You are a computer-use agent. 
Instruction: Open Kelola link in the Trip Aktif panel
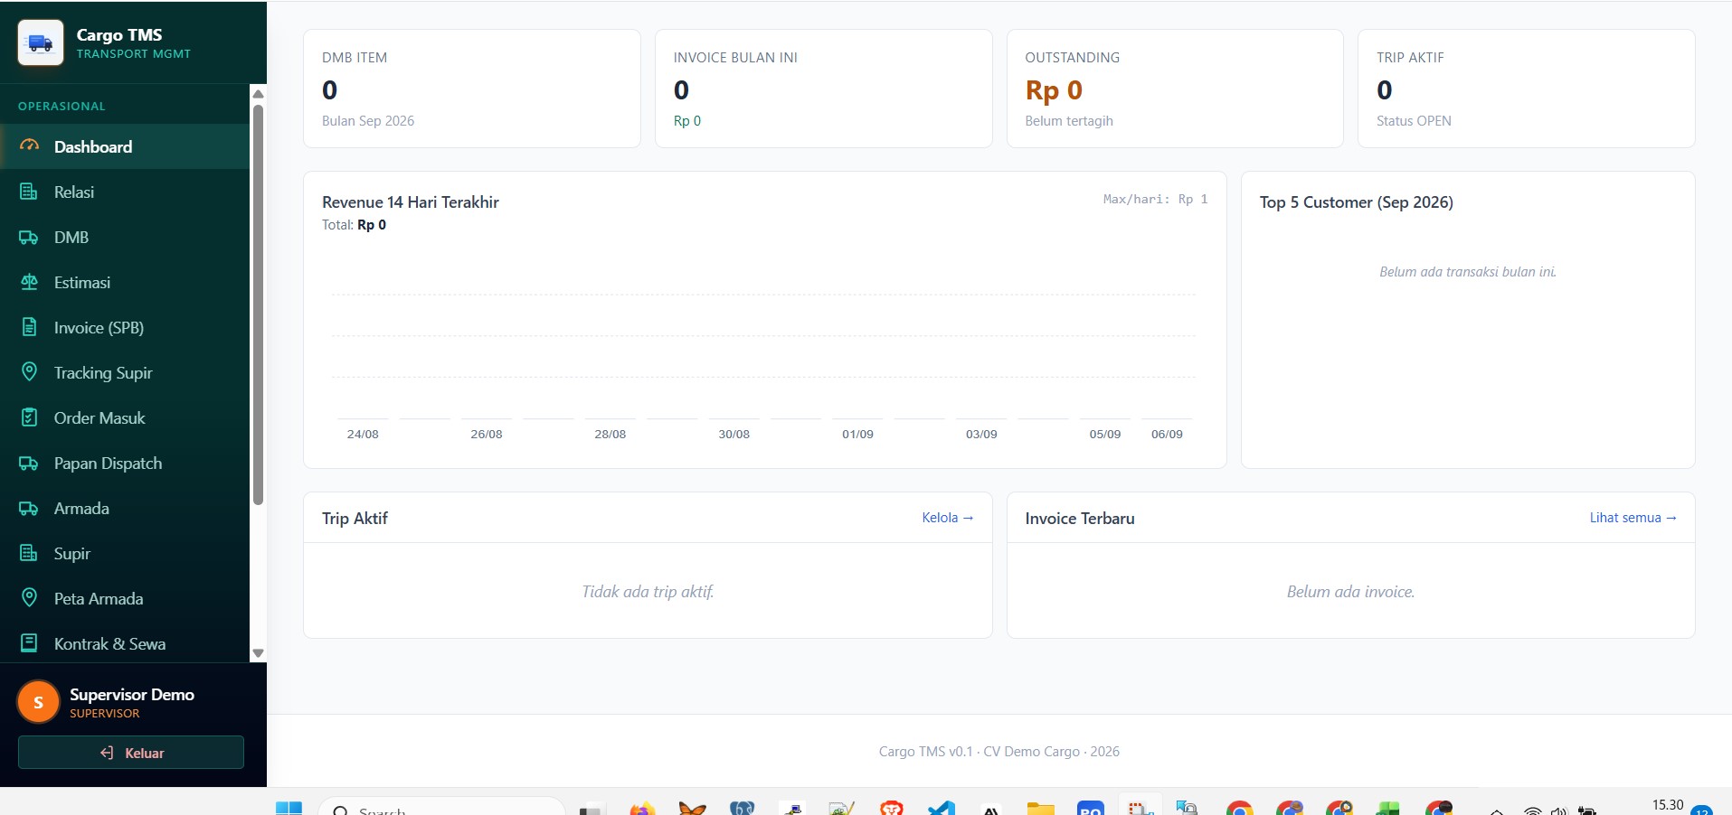click(948, 518)
